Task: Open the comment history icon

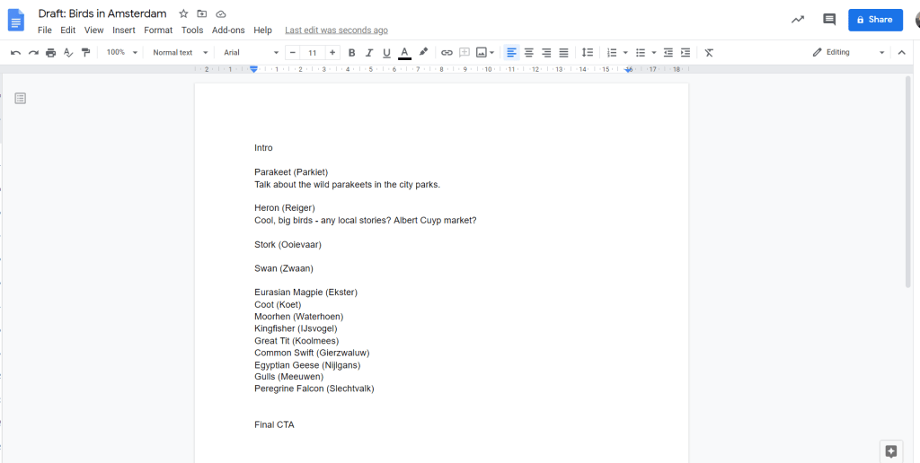Action: tap(829, 20)
